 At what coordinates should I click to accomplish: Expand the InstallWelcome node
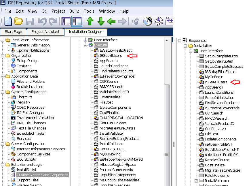point(196,181)
